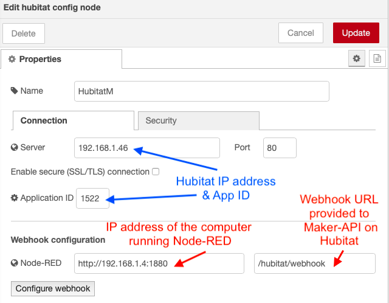Click the globe icon beside Server
Screen dimensions: 389x303
pos(15,147)
